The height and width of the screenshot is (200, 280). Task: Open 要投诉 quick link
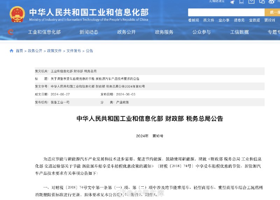pyautogui.click(x=269, y=20)
